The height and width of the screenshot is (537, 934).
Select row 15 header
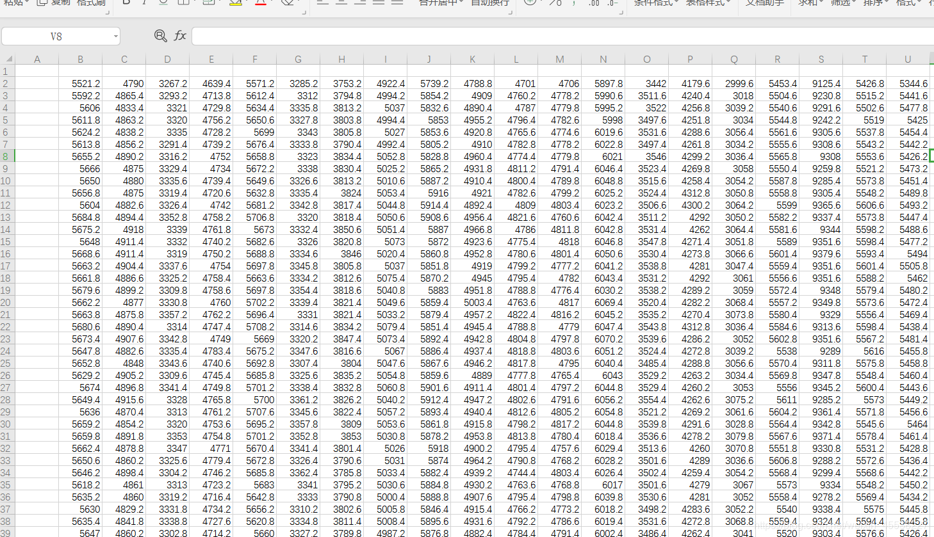tap(6, 242)
